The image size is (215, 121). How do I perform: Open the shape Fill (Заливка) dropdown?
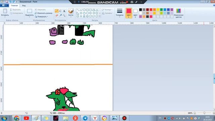(107, 13)
